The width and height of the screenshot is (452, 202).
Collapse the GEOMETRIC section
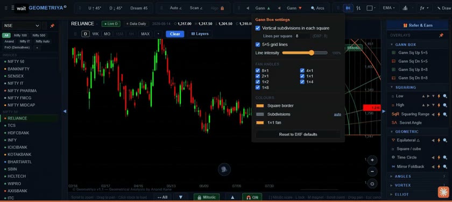click(392, 132)
